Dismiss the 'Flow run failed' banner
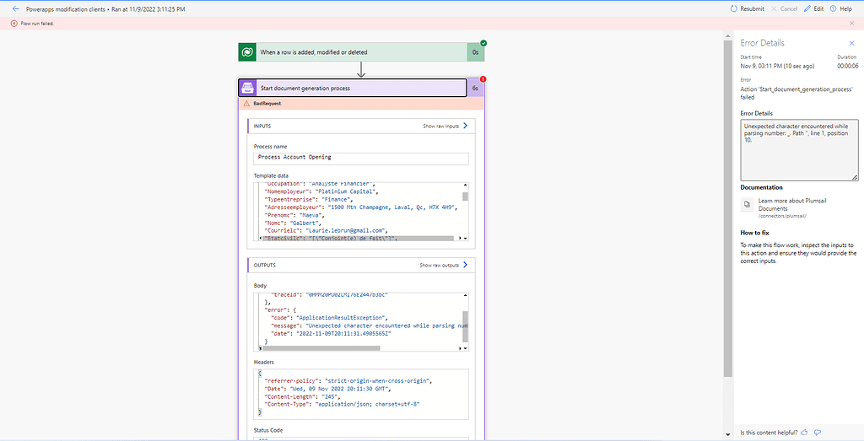Screen dimensions: 864x441 coord(13,24)
